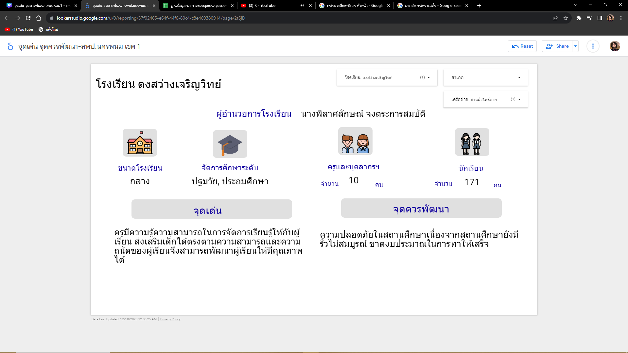628x353 pixels.
Task: Open the Privacy Policy link
Action: pyautogui.click(x=170, y=319)
